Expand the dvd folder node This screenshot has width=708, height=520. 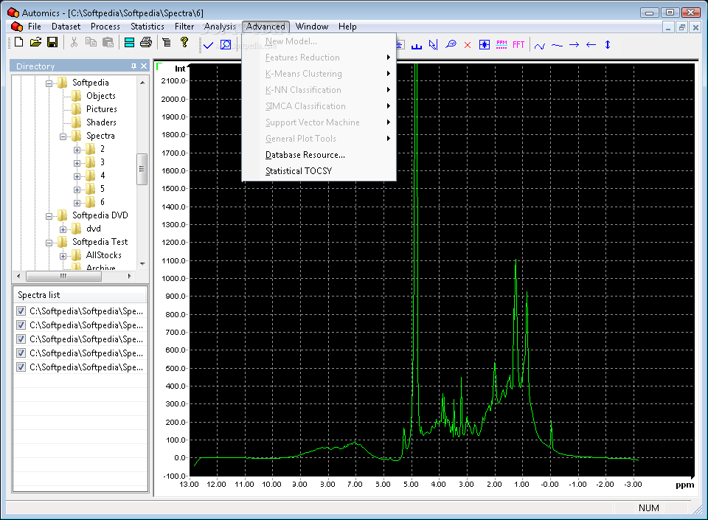(63, 229)
